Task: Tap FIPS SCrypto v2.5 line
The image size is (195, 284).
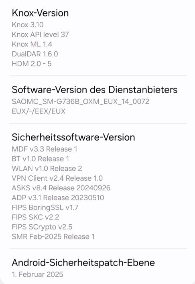Action: point(42,227)
